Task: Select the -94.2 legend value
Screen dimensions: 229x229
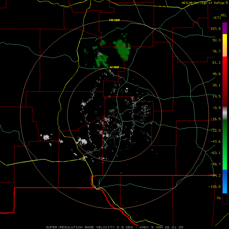Action: (216, 176)
